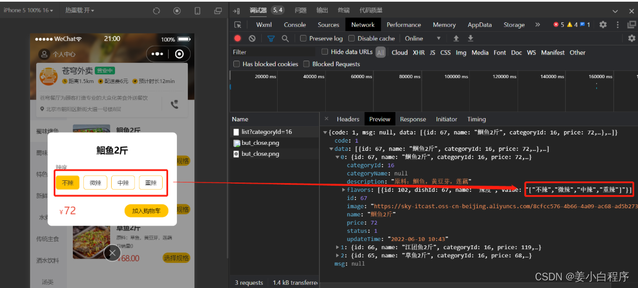Toggle the network filter funnel icon

[271, 38]
